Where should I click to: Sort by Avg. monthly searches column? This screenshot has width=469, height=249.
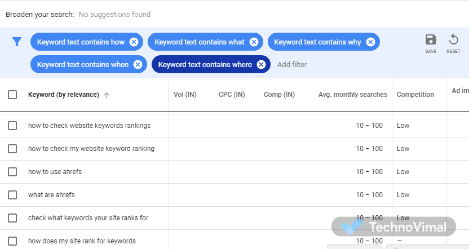pos(353,95)
